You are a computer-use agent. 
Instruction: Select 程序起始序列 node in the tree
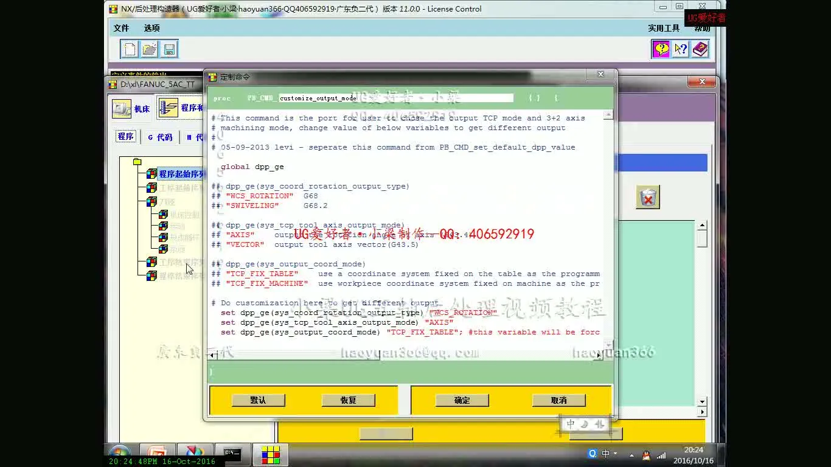[181, 174]
